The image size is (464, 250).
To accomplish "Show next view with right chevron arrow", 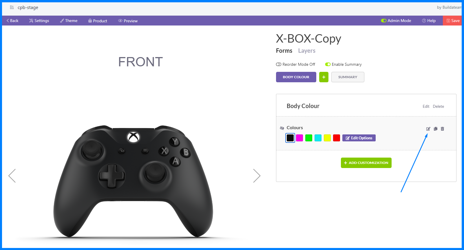I will coord(257,176).
